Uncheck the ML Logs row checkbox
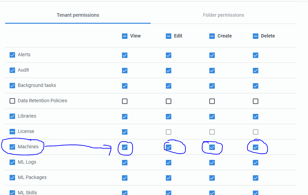The image size is (308, 195). [x=12, y=162]
